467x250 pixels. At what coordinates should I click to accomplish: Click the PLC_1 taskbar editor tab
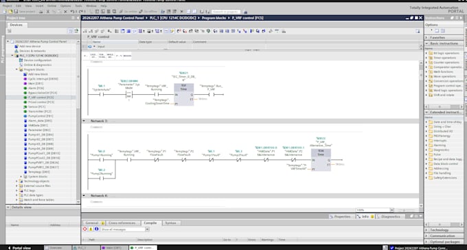85,248
